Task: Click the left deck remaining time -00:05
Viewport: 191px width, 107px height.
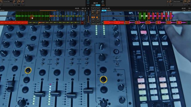Action: pyautogui.click(x=77, y=8)
